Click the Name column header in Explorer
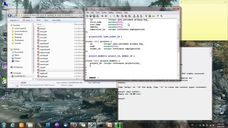 pos(39,24)
